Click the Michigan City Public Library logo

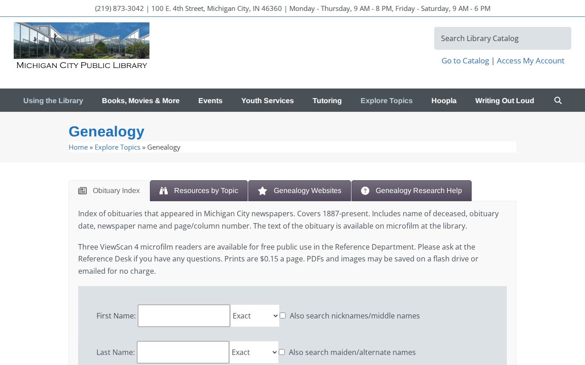pos(81,46)
